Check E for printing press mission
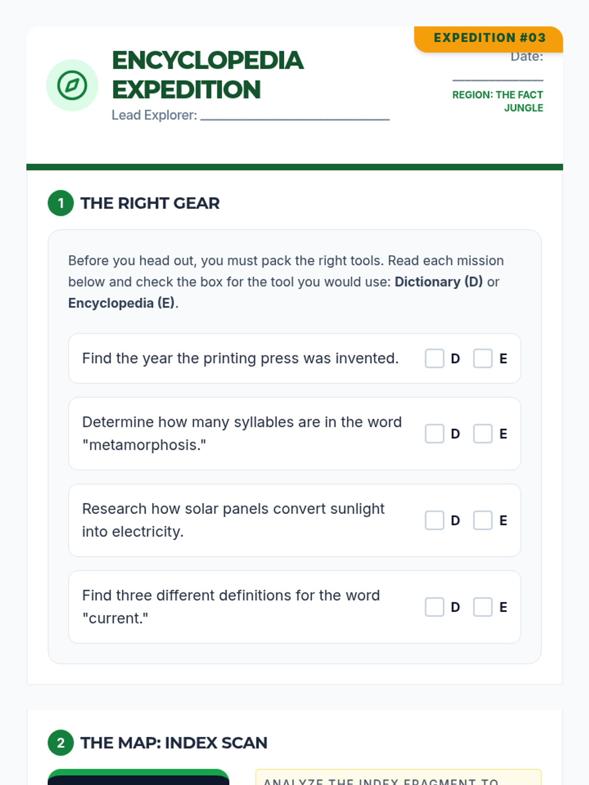The image size is (589, 785). [x=482, y=359]
